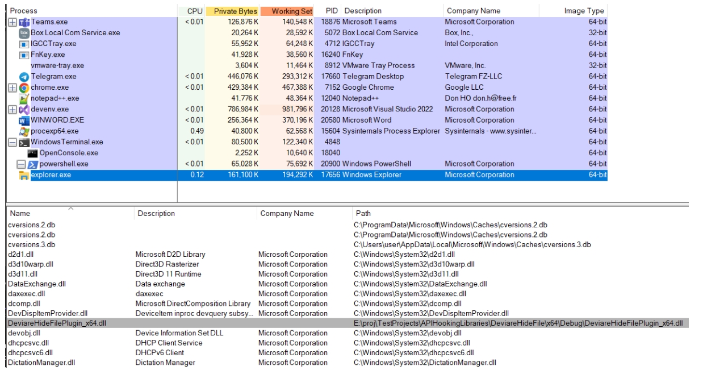703x370 pixels.
Task: Collapse the powershell.exe process tree
Action: coord(22,164)
